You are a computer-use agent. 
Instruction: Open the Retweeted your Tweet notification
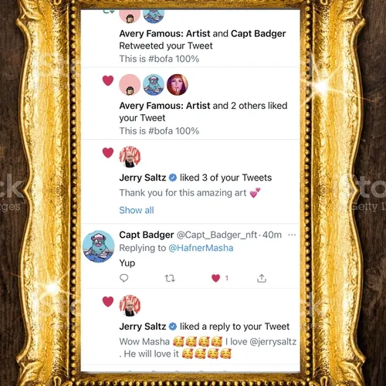point(191,39)
